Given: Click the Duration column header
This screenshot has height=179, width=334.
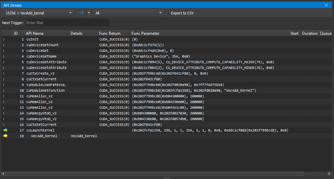Looking at the screenshot, I should (310, 33).
